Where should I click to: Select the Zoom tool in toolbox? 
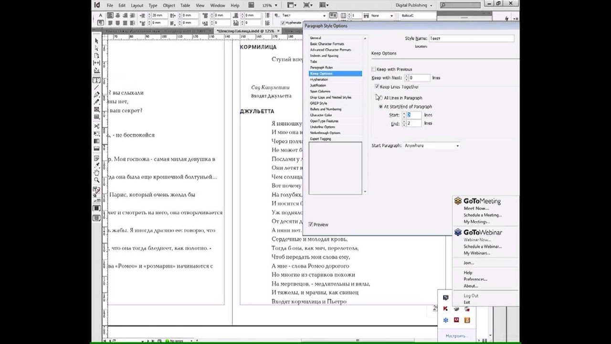point(96,180)
